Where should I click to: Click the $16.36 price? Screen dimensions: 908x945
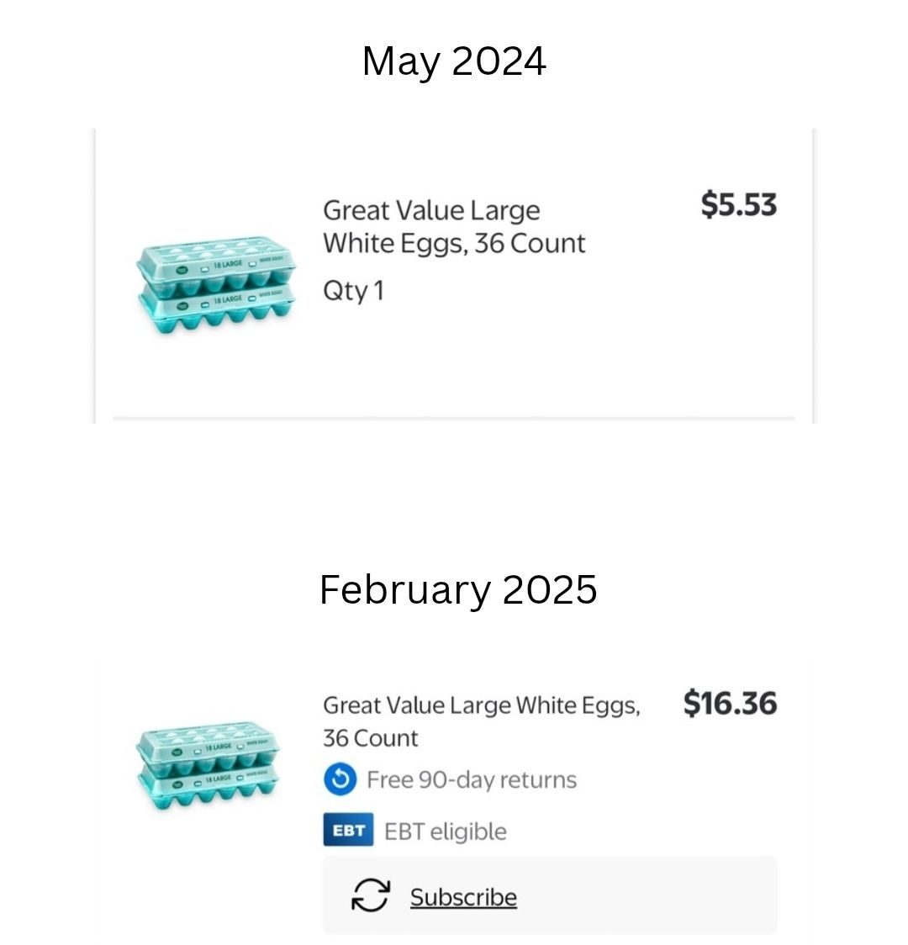pyautogui.click(x=731, y=704)
